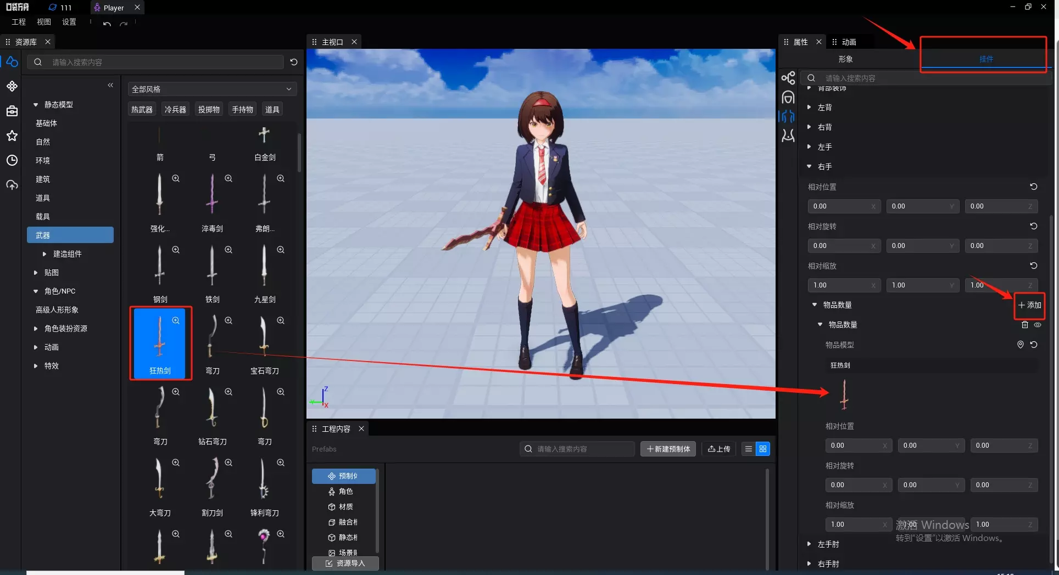
Task: Switch project content to grid view
Action: [x=763, y=449]
